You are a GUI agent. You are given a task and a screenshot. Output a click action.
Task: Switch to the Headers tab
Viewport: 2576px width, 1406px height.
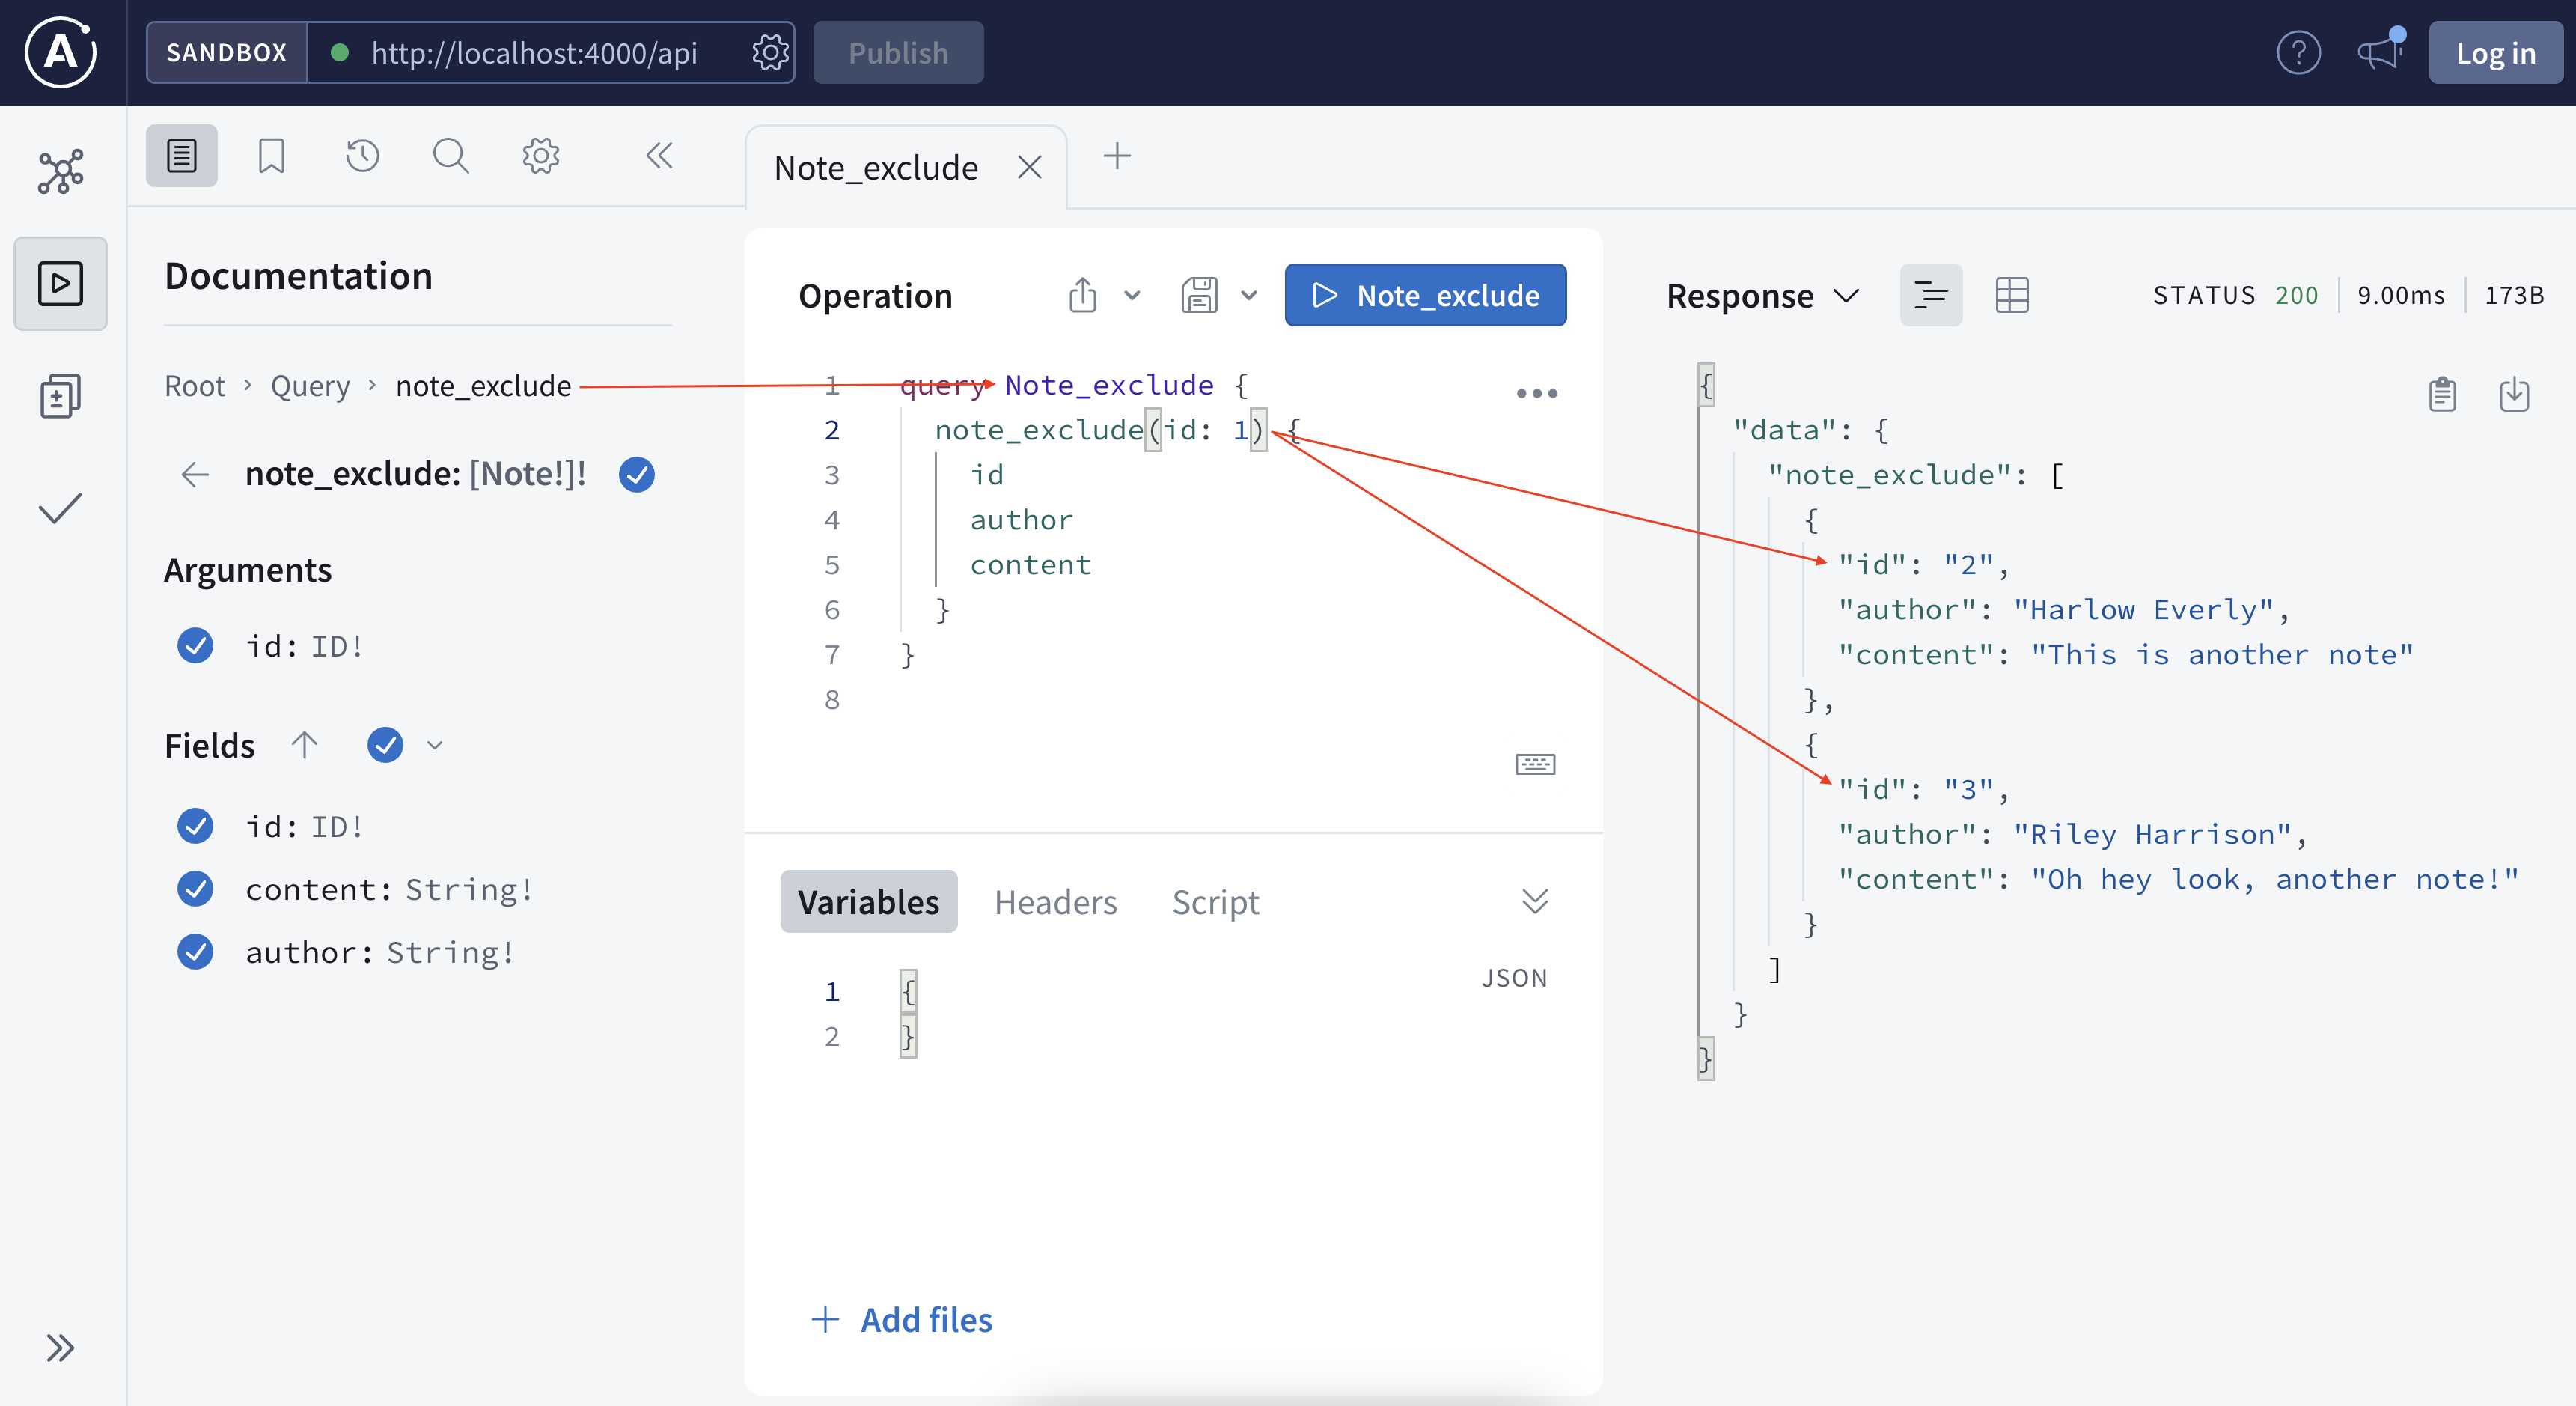(1055, 901)
